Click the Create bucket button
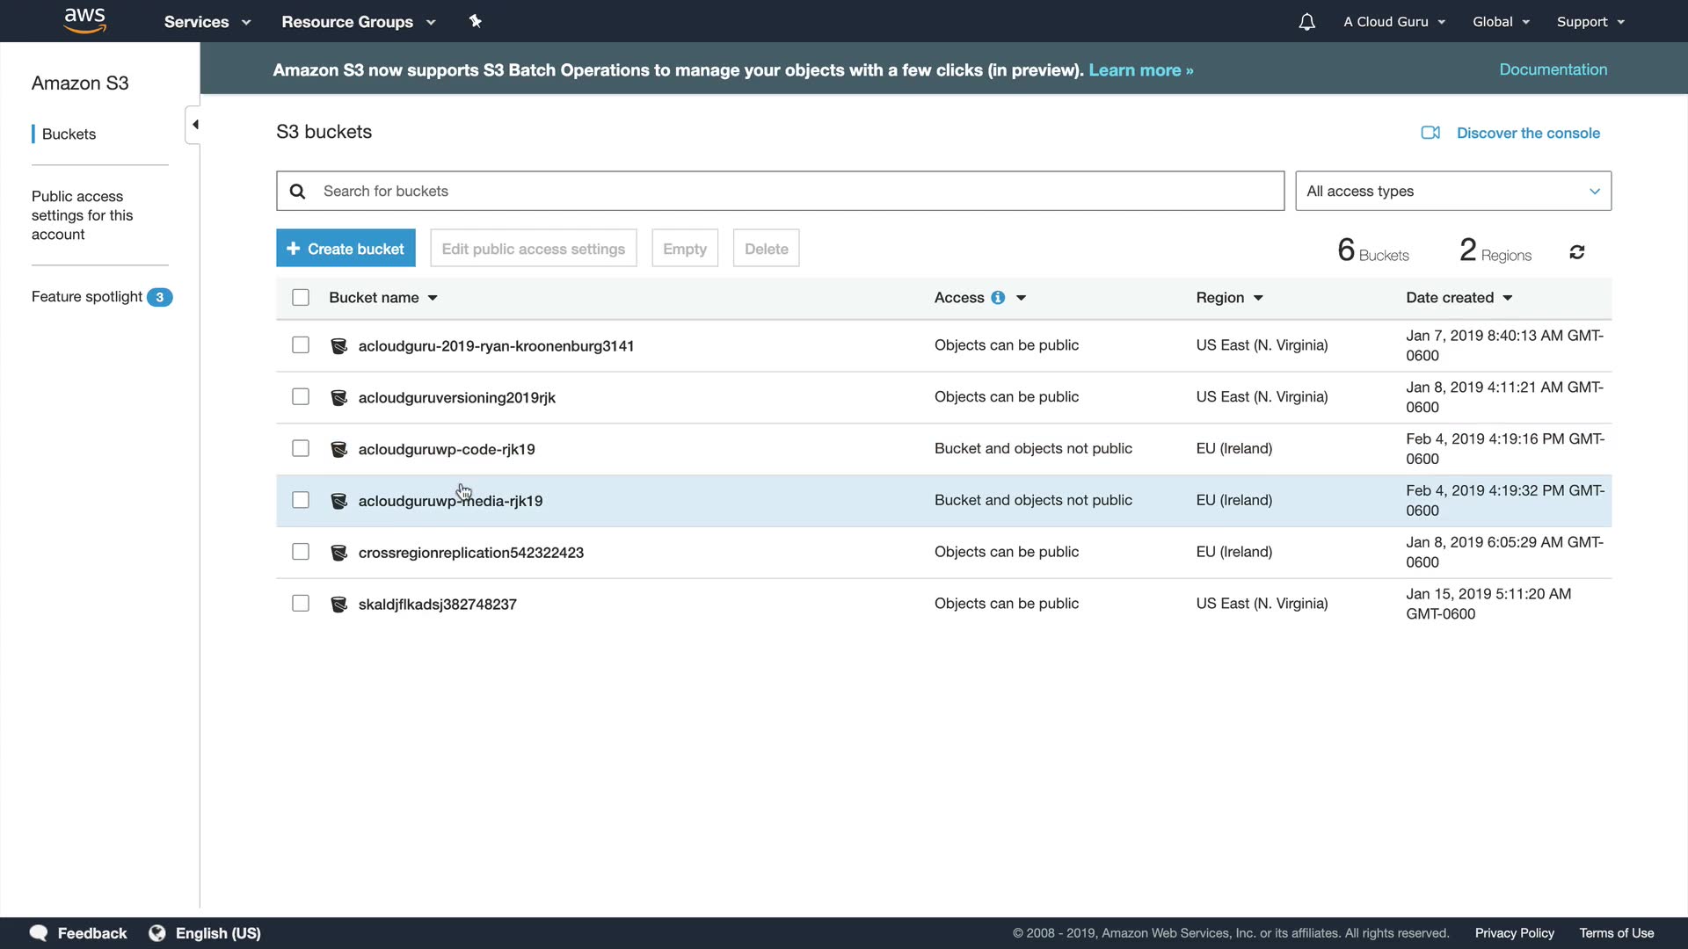The image size is (1688, 949). 346,249
